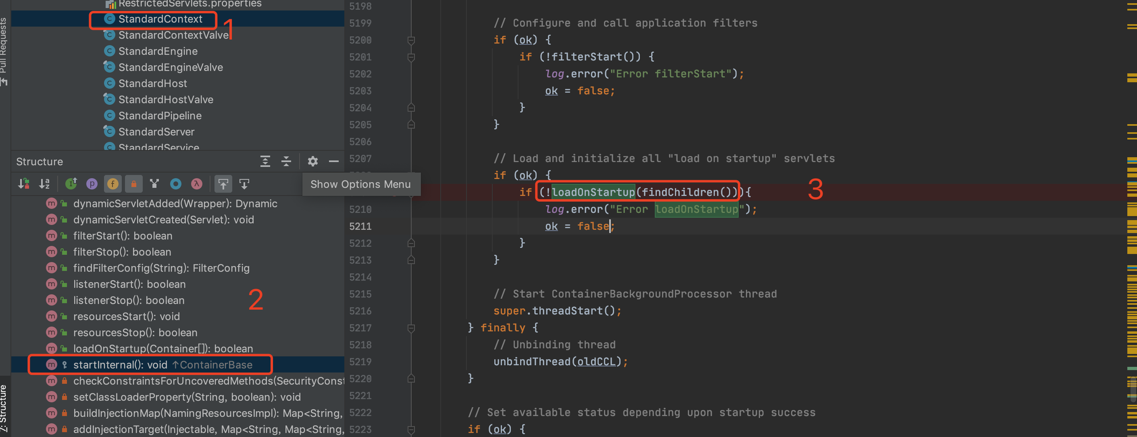Click Sort Alphabetically icon in Structure
Viewport: 1137px width, 437px height.
[45, 183]
